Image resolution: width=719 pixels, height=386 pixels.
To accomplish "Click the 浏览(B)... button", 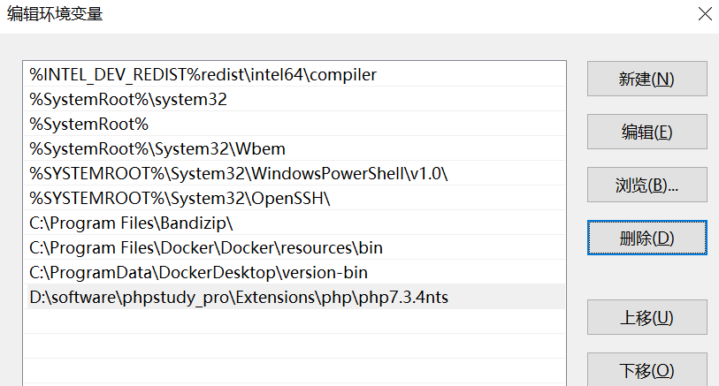I will pyautogui.click(x=646, y=185).
